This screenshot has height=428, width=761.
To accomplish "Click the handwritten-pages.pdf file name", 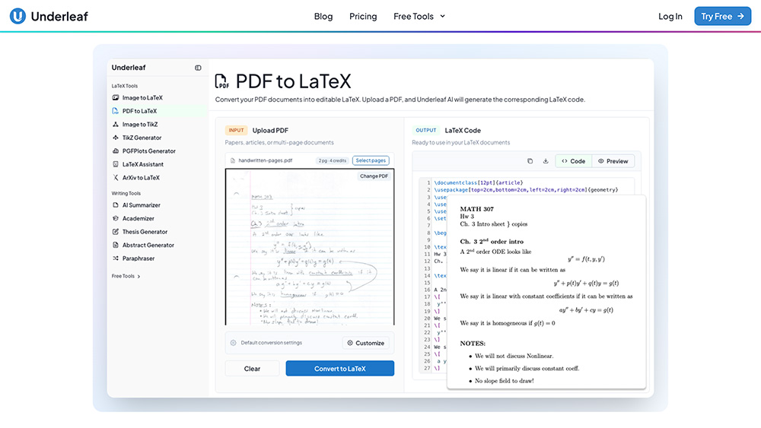I will [x=266, y=160].
